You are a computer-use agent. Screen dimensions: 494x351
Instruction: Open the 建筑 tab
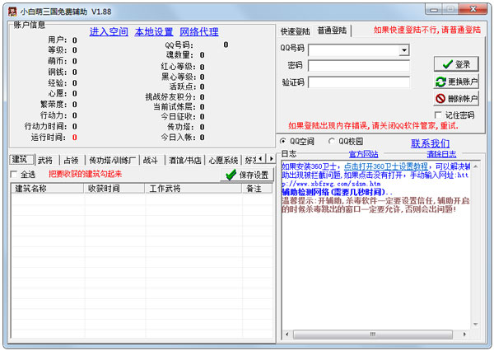[x=20, y=160]
